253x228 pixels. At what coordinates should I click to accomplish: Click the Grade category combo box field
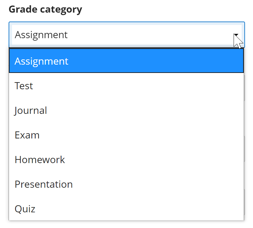(123, 35)
